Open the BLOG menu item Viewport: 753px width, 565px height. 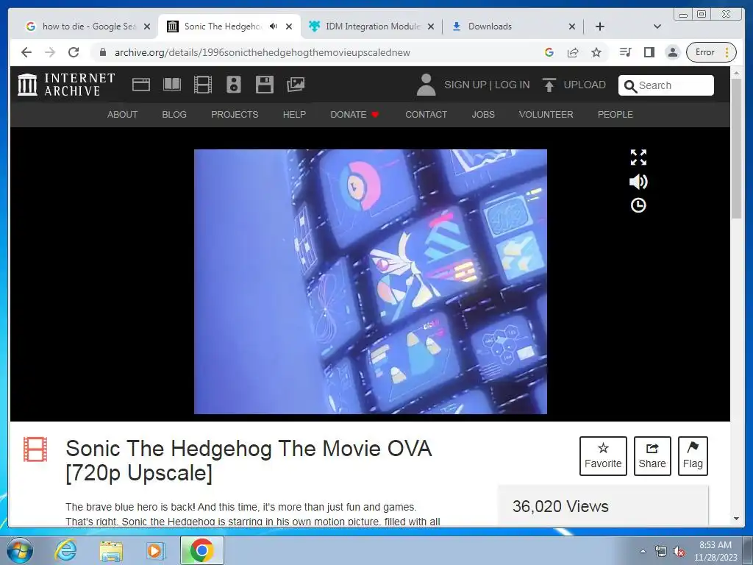click(x=174, y=114)
